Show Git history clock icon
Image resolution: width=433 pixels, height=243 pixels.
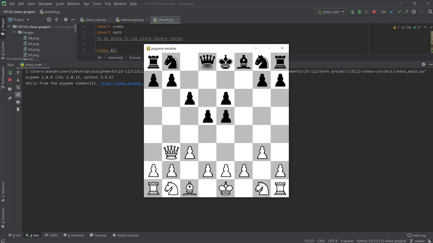tap(414, 12)
